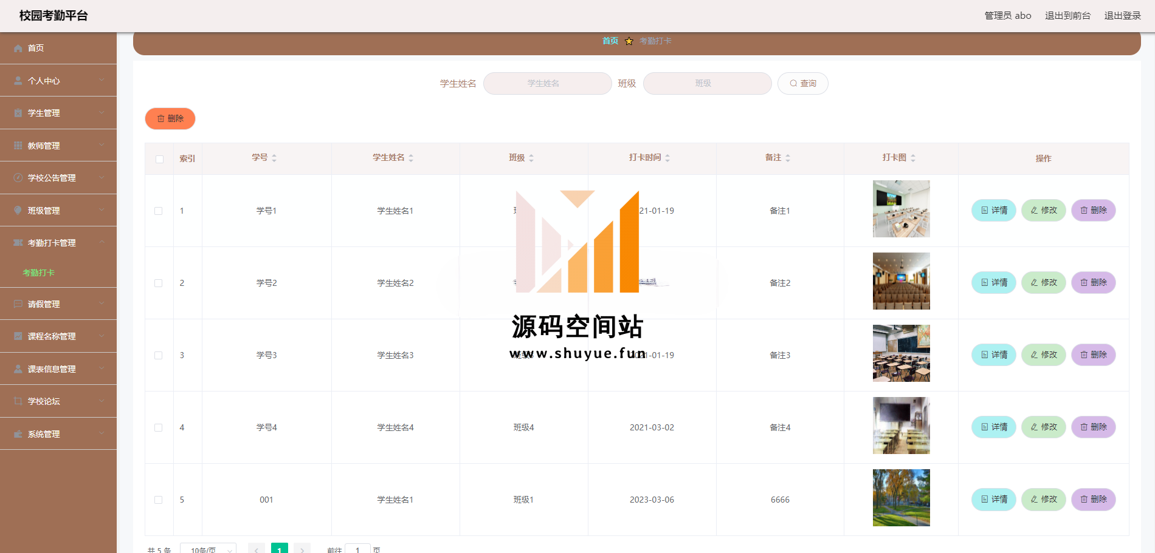The image size is (1155, 553).
Task: Open the 系统管理 menu item
Action: click(x=58, y=434)
